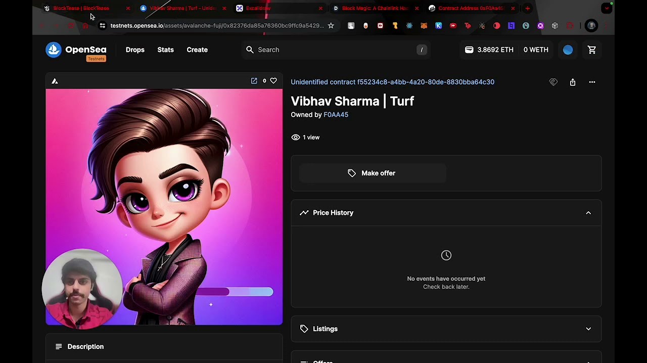Click the OpenSea search field

pyautogui.click(x=334, y=50)
